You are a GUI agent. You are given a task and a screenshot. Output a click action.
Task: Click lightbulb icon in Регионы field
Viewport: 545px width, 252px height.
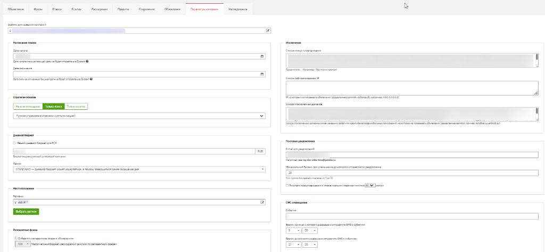[x=15, y=202]
